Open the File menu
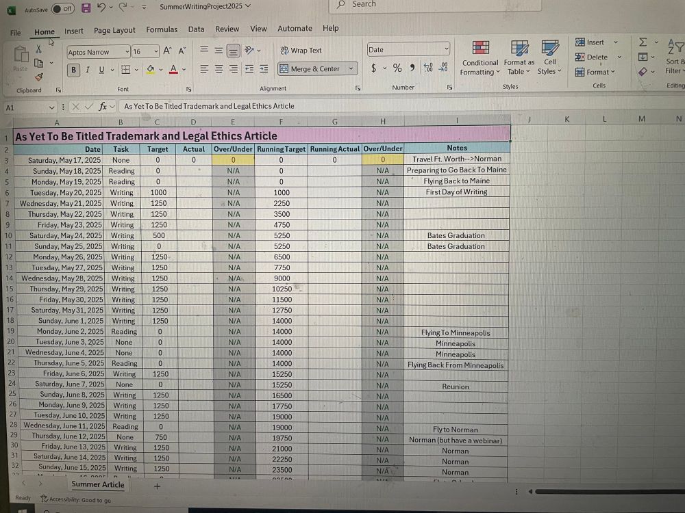Viewport: 685px width, 513px height. pyautogui.click(x=15, y=33)
